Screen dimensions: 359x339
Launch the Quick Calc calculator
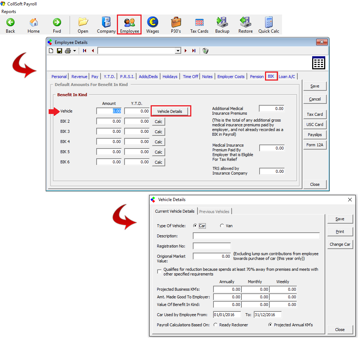(x=269, y=25)
